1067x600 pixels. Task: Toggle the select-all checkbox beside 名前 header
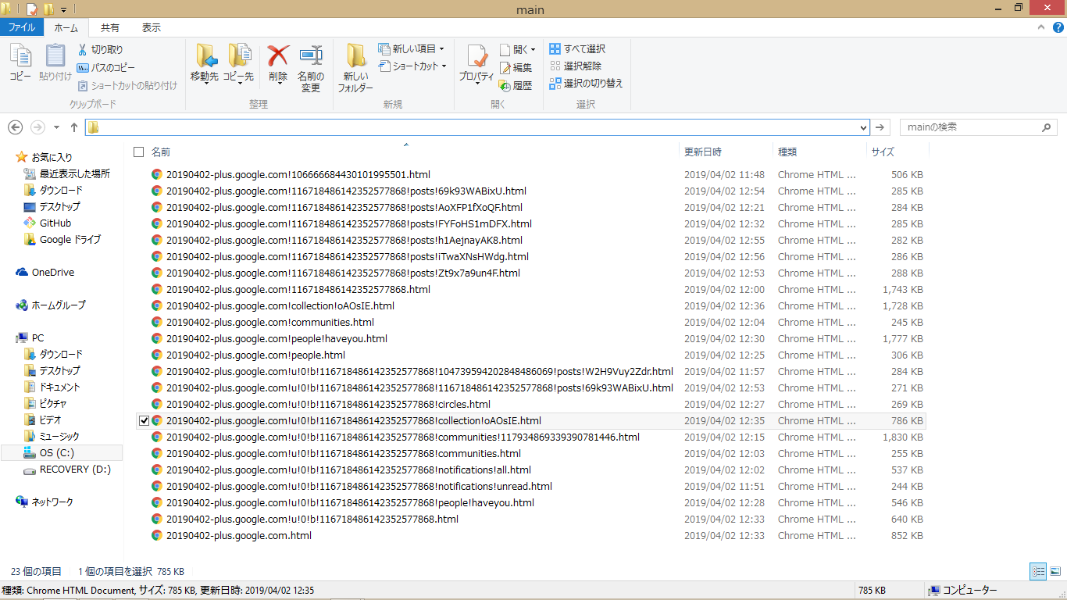139,152
